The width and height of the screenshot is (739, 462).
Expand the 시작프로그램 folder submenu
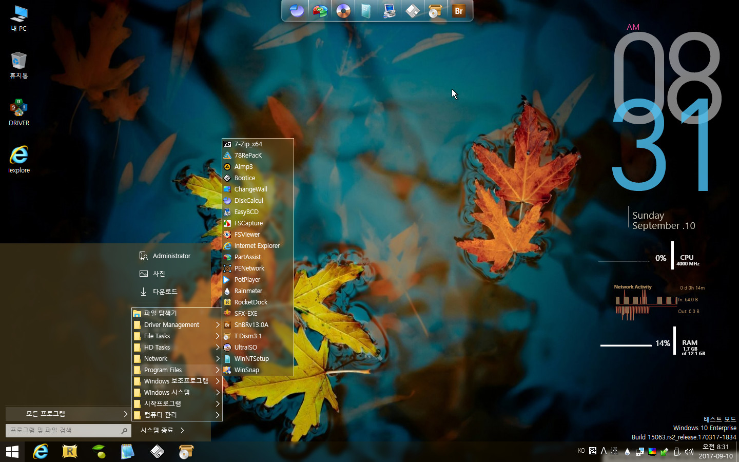pos(177,404)
